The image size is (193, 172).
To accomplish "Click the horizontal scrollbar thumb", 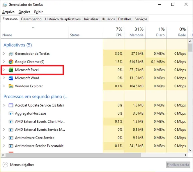I will point(73,155).
